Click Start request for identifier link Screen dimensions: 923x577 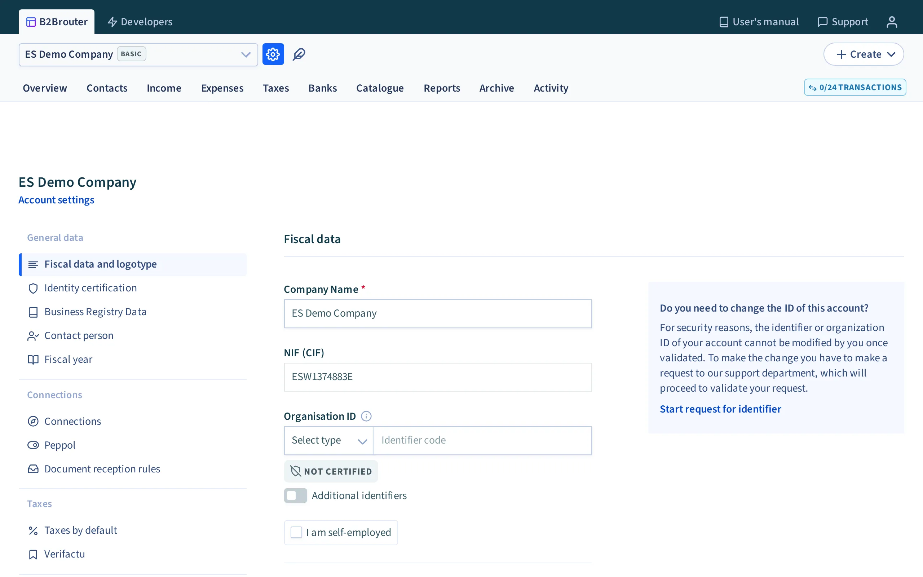(x=720, y=409)
